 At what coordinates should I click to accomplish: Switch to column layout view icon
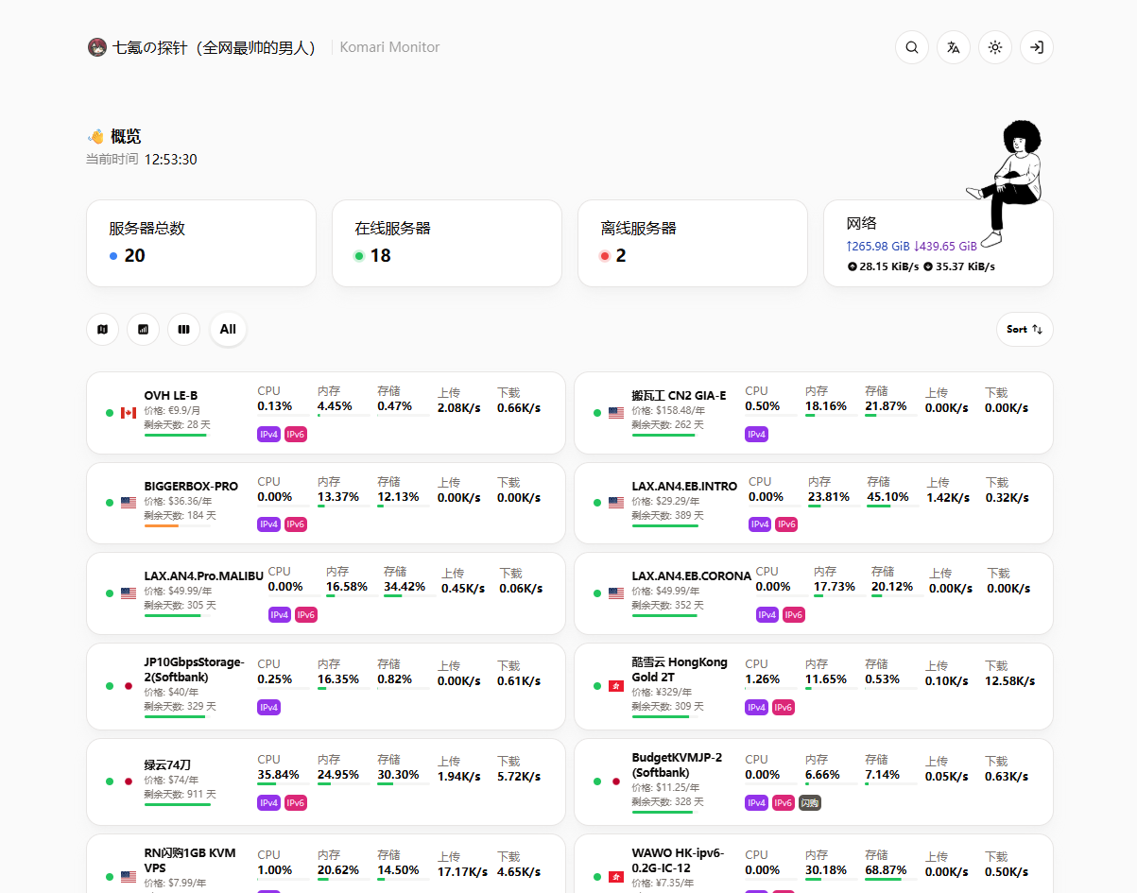[184, 330]
